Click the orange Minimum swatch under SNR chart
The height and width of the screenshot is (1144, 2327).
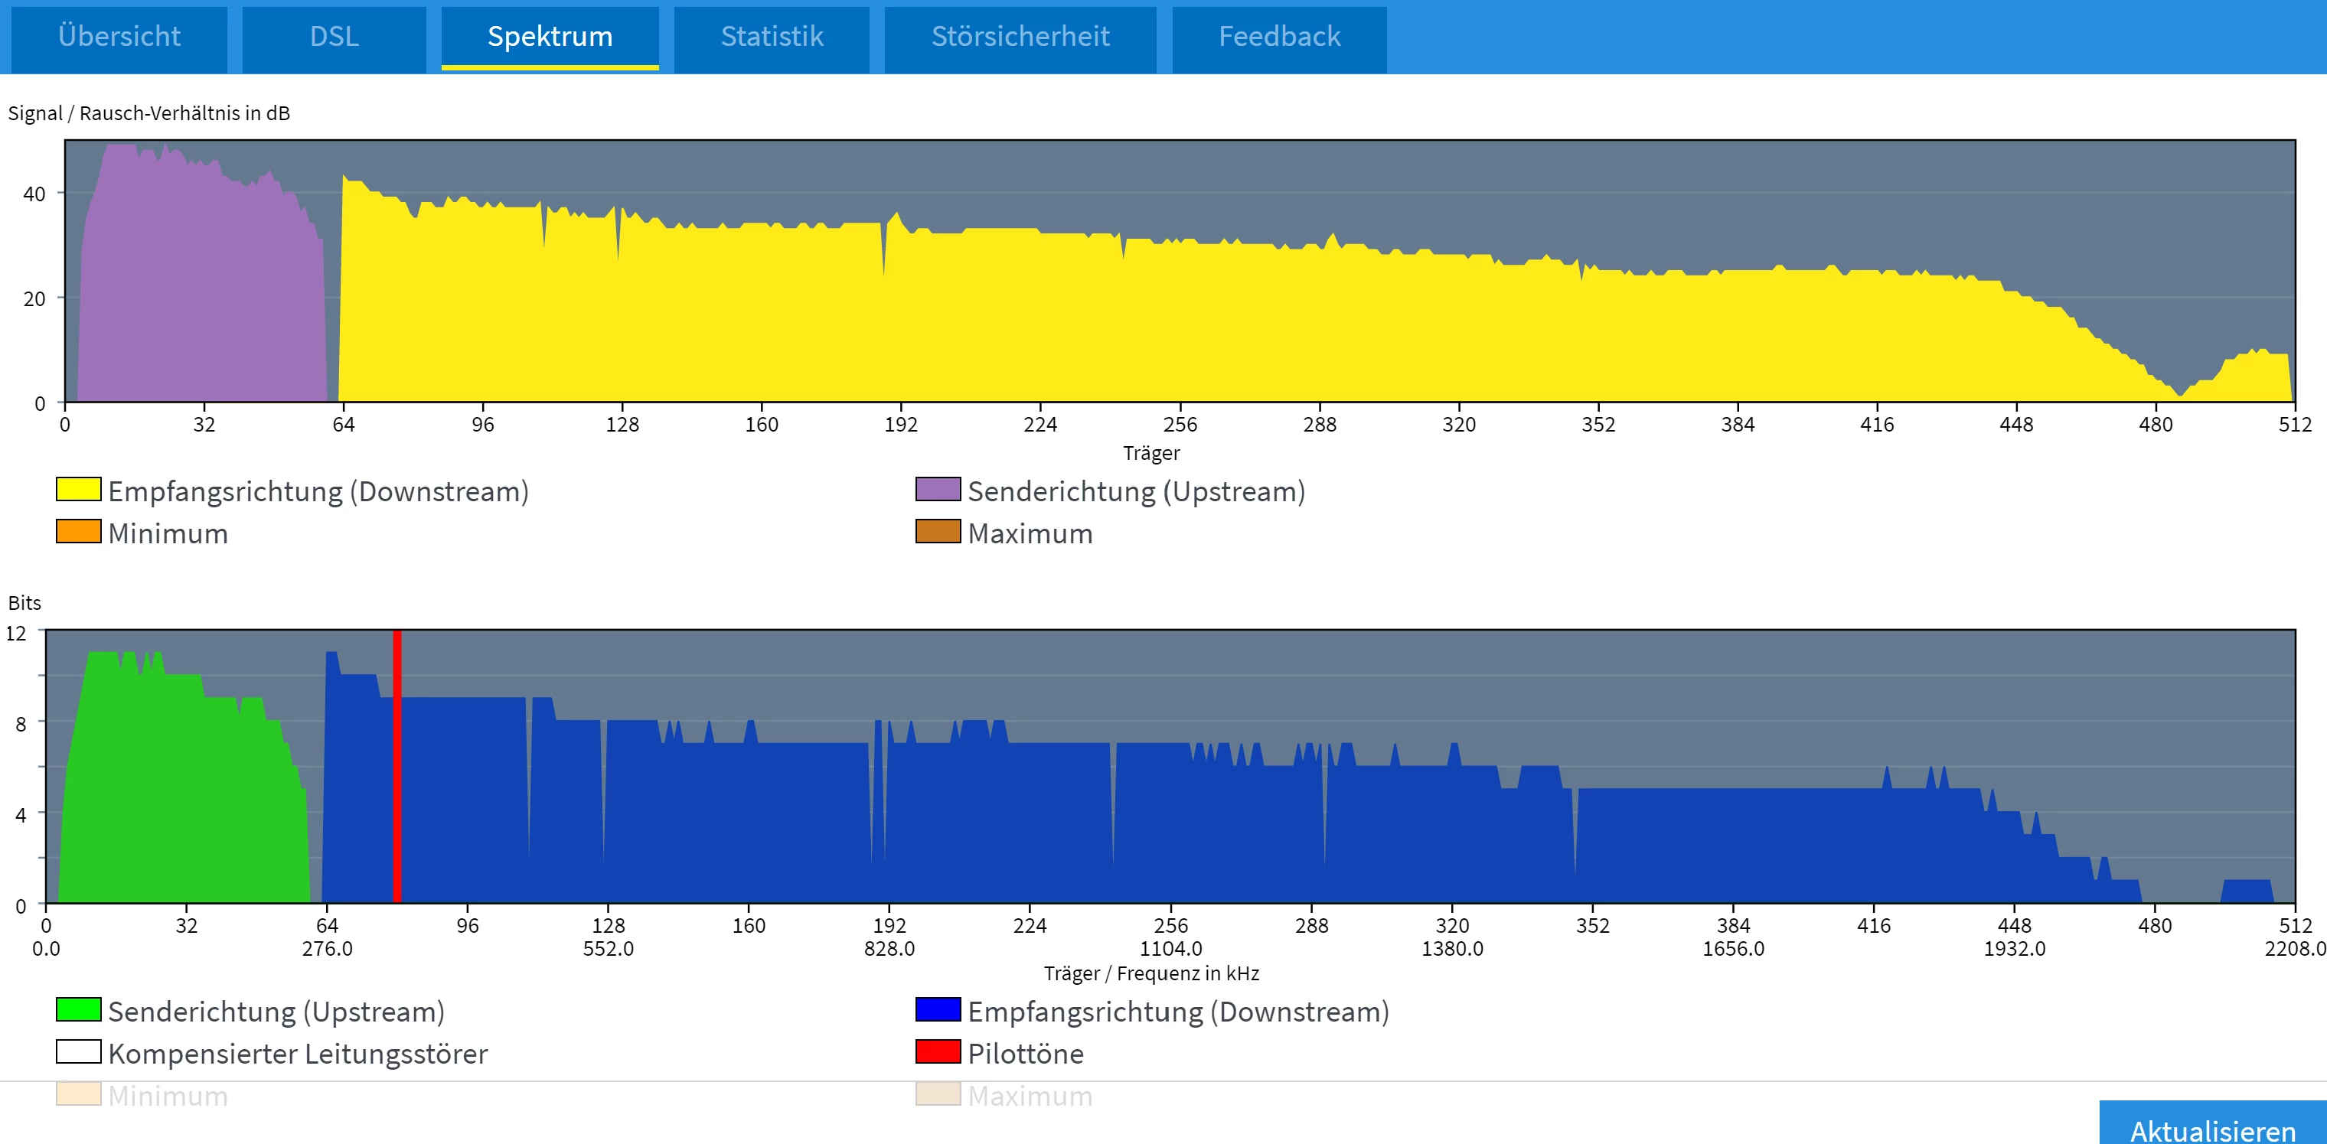pyautogui.click(x=79, y=532)
